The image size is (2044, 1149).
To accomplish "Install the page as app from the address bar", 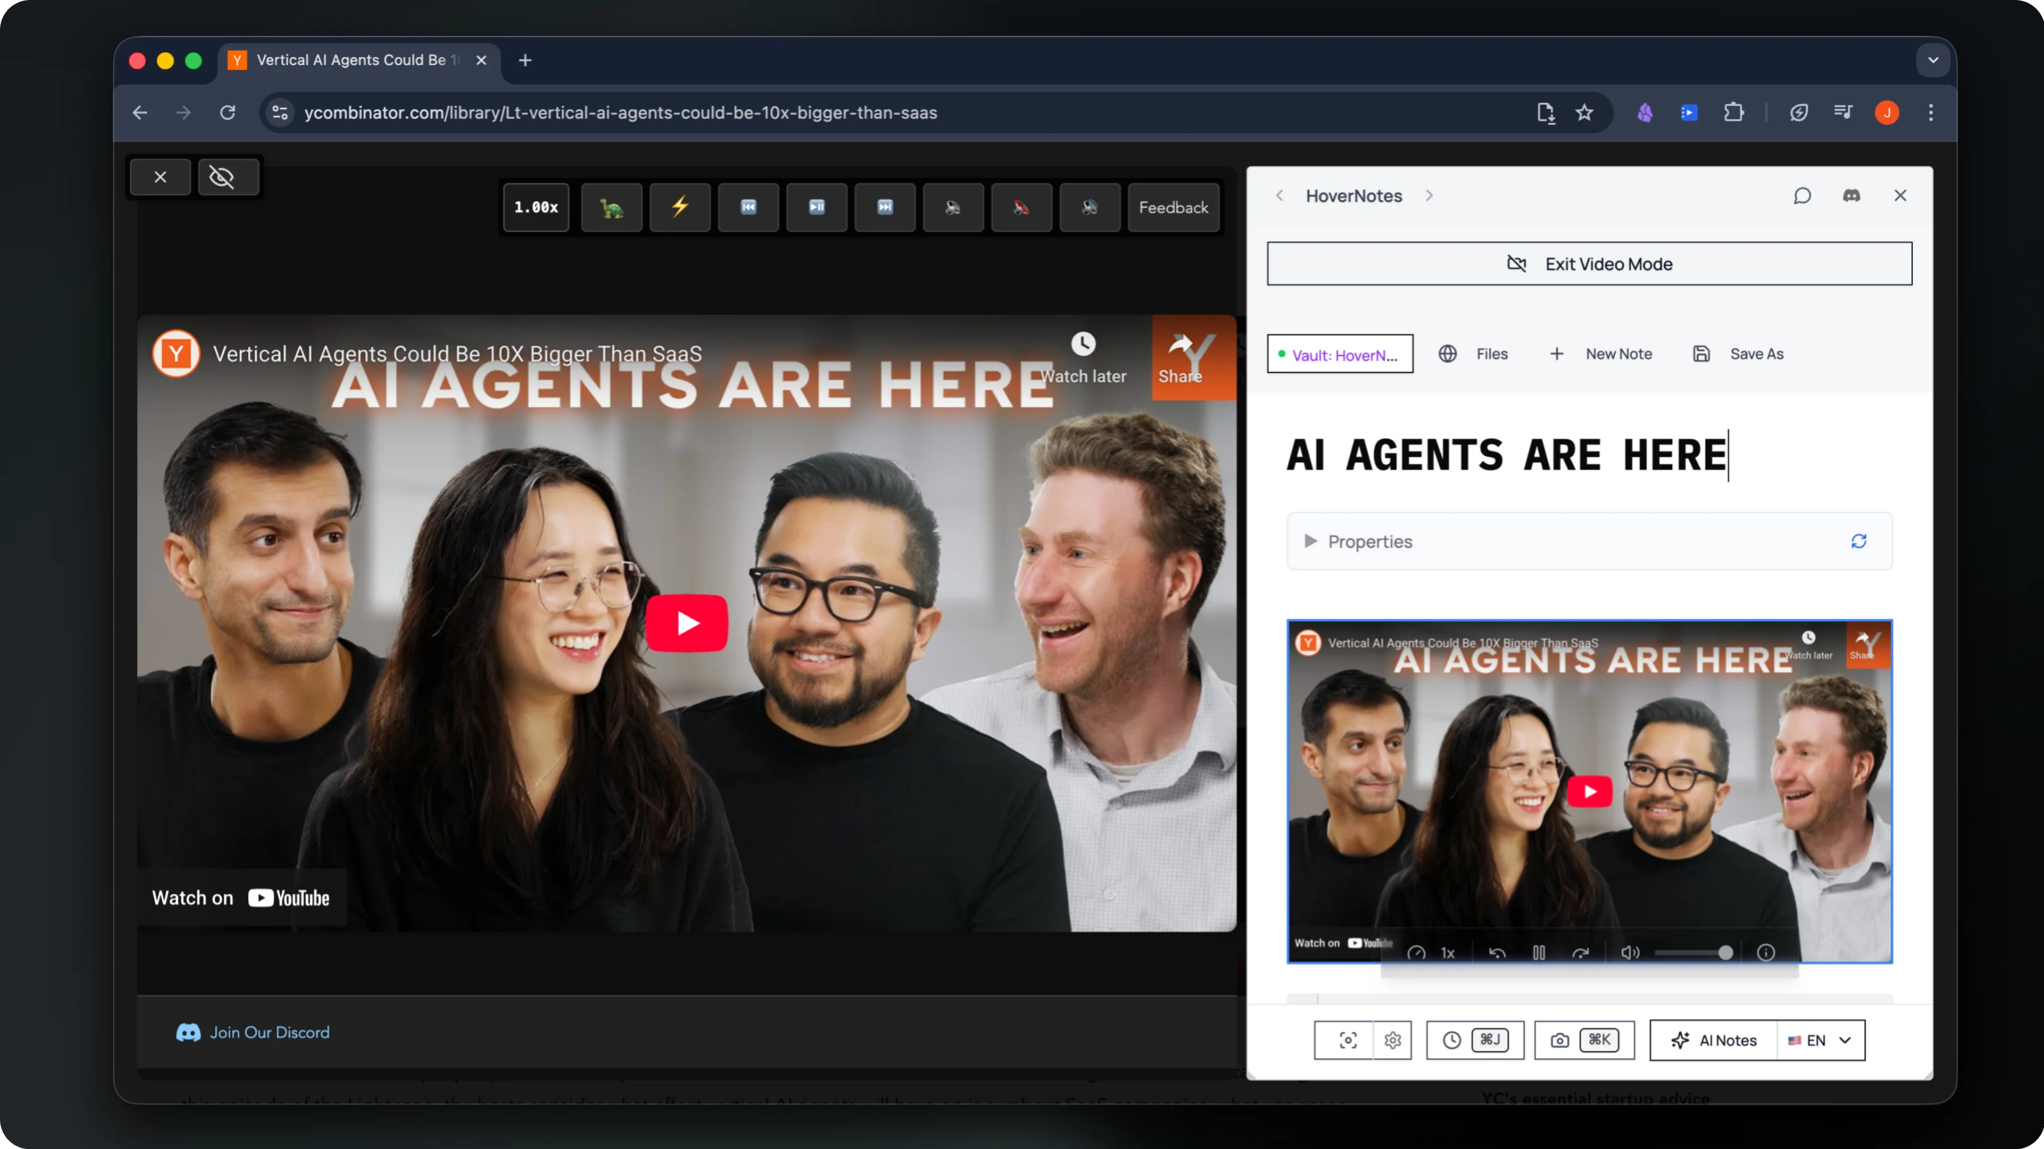I will [1545, 112].
